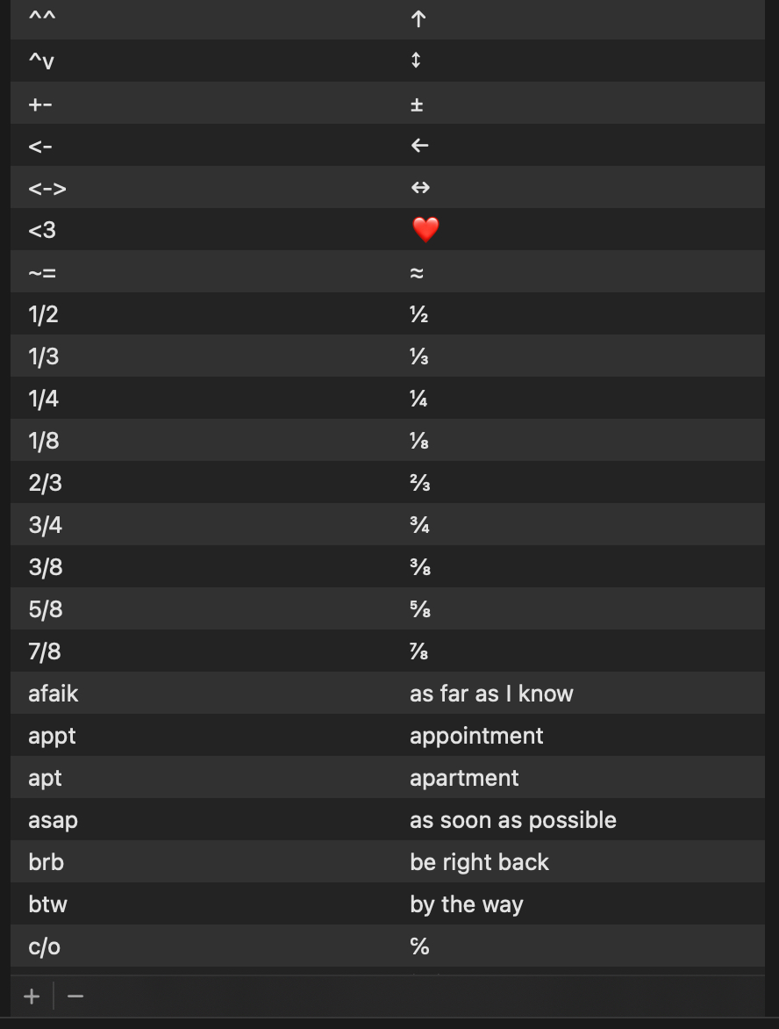This screenshot has height=1029, width=779.
Task: Click the three-quarters fraction symbol
Action: tap(419, 525)
